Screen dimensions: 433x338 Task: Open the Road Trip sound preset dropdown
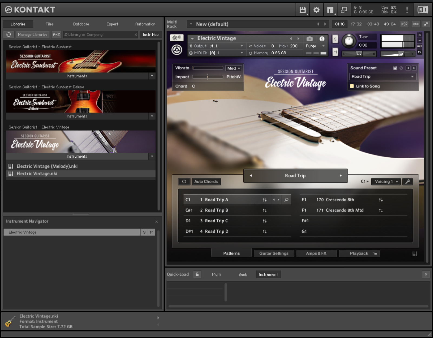(x=382, y=77)
